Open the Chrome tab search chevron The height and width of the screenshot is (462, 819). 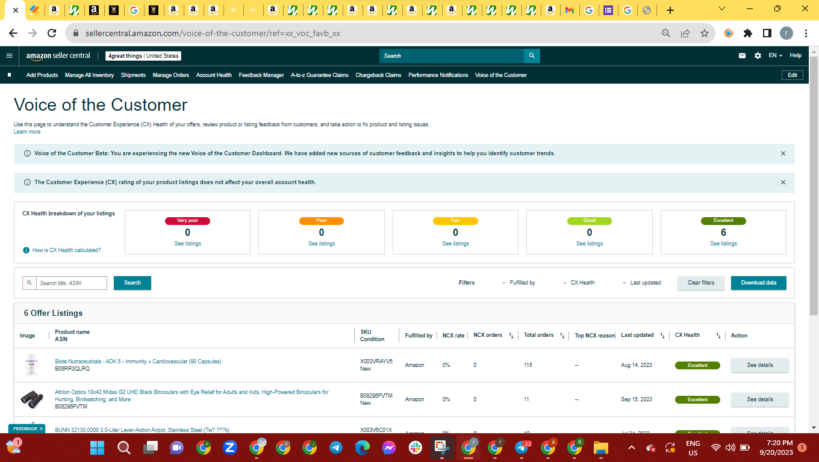(x=723, y=9)
